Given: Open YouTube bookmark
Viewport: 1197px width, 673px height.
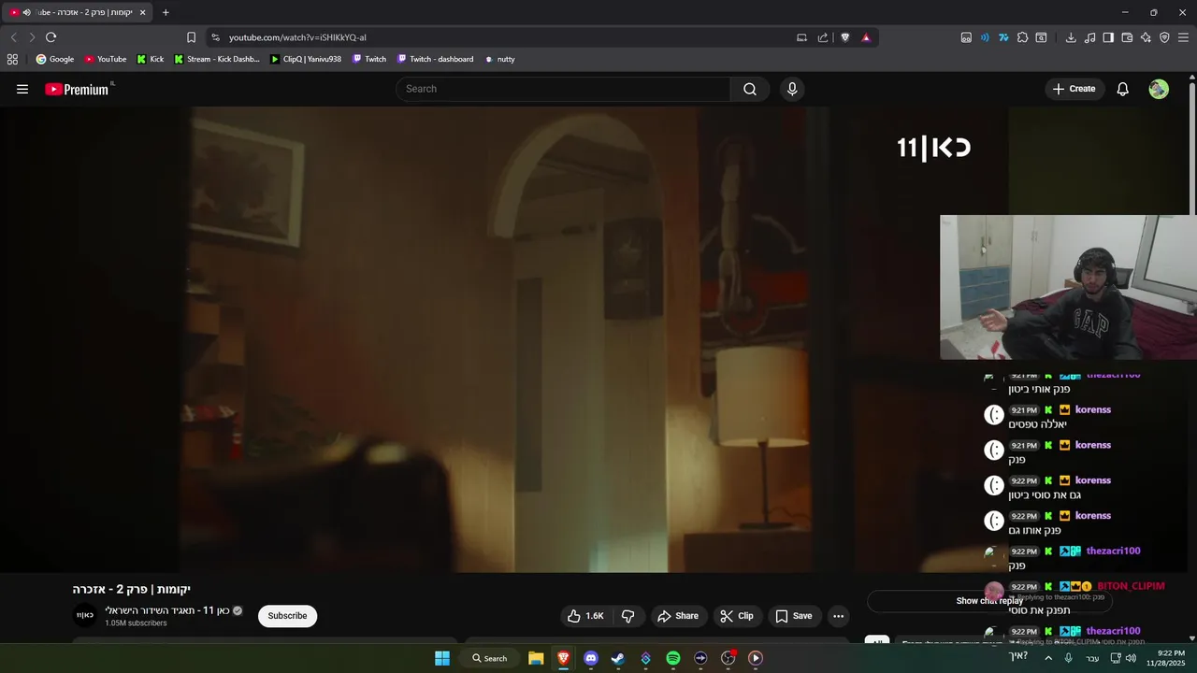Looking at the screenshot, I should tap(105, 59).
